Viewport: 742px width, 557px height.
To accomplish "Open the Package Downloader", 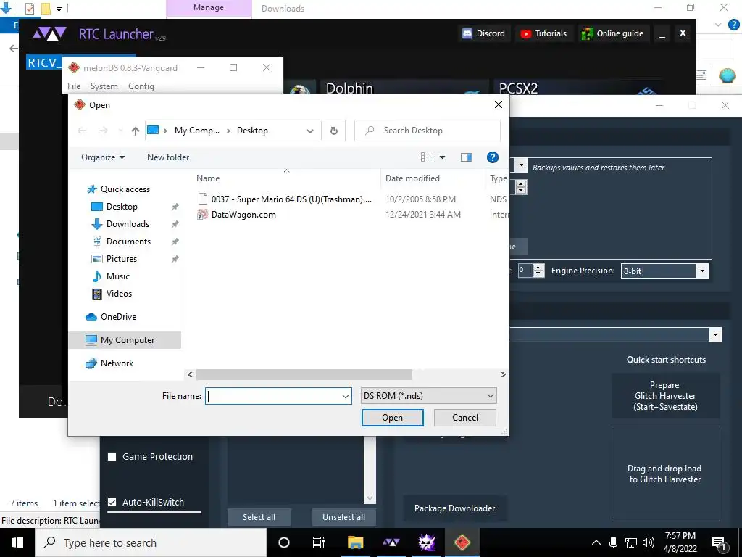I will 455,508.
